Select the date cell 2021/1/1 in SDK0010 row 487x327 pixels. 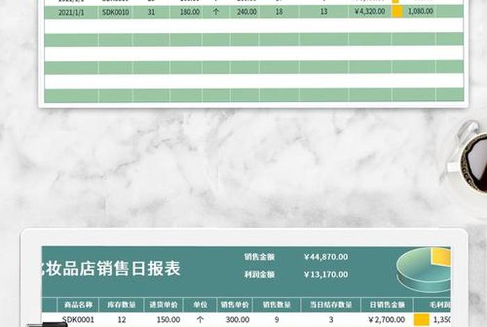tap(71, 13)
